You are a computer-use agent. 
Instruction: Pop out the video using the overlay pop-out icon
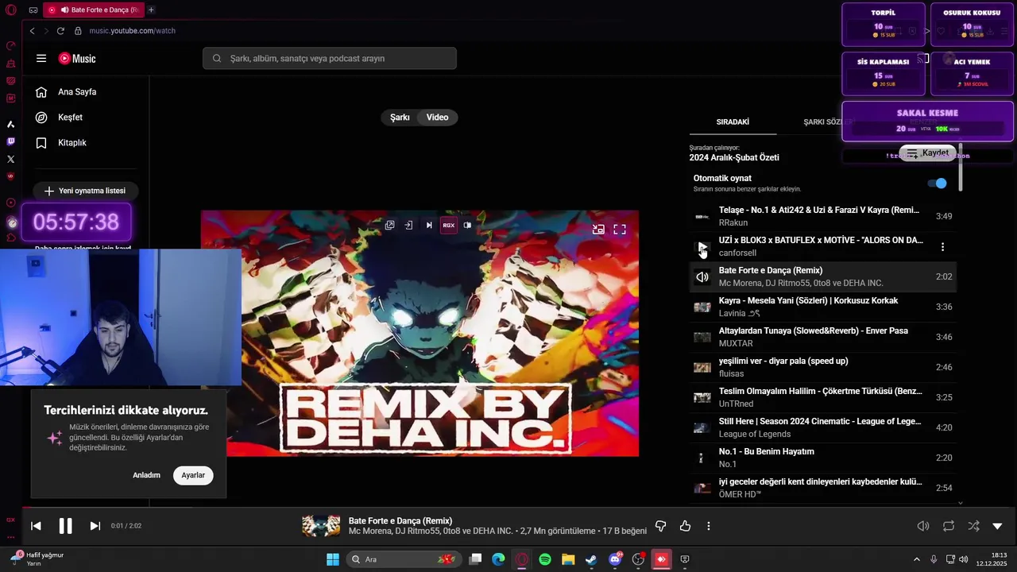(390, 225)
